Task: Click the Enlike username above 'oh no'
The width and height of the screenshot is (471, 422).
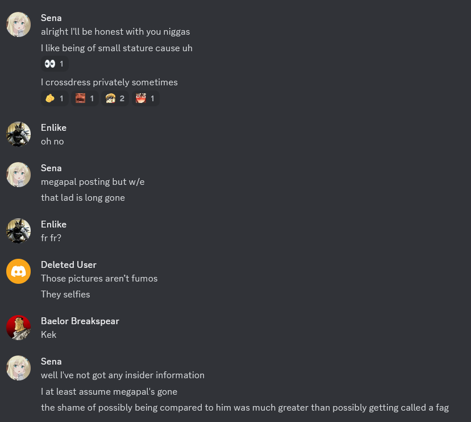Action: click(x=53, y=127)
